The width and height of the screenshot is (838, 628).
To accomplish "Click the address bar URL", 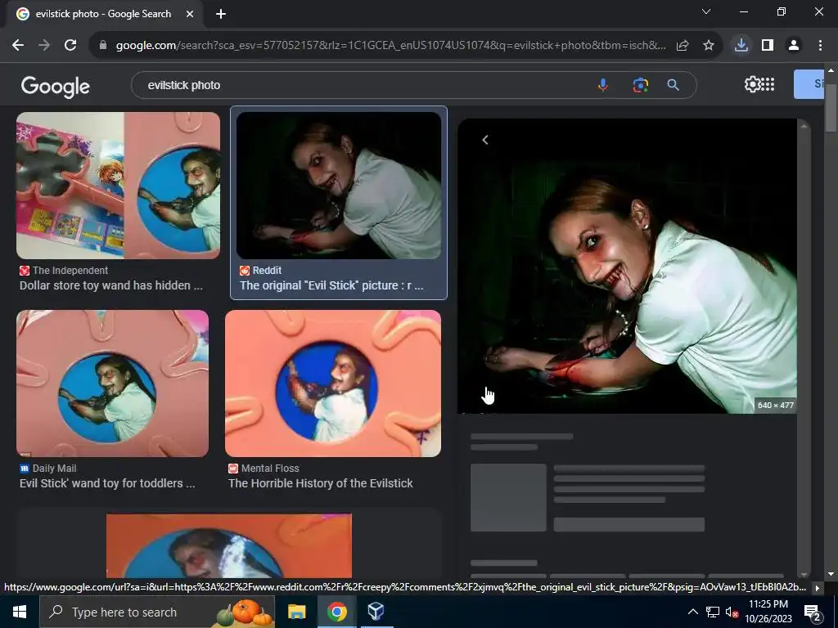I will tap(390, 46).
